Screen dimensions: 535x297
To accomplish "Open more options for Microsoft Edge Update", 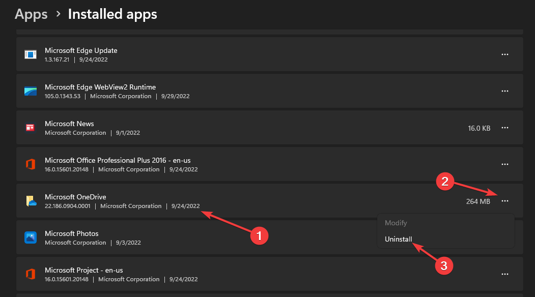I will (505, 54).
